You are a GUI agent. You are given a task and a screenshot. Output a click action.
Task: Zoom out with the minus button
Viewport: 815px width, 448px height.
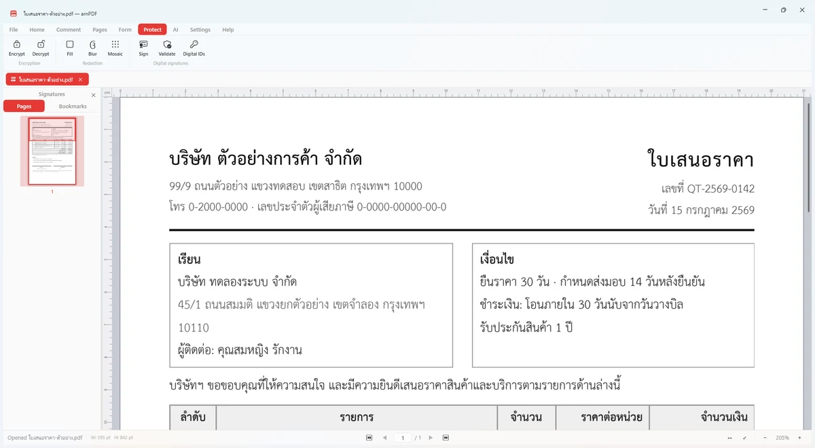pyautogui.click(x=765, y=438)
